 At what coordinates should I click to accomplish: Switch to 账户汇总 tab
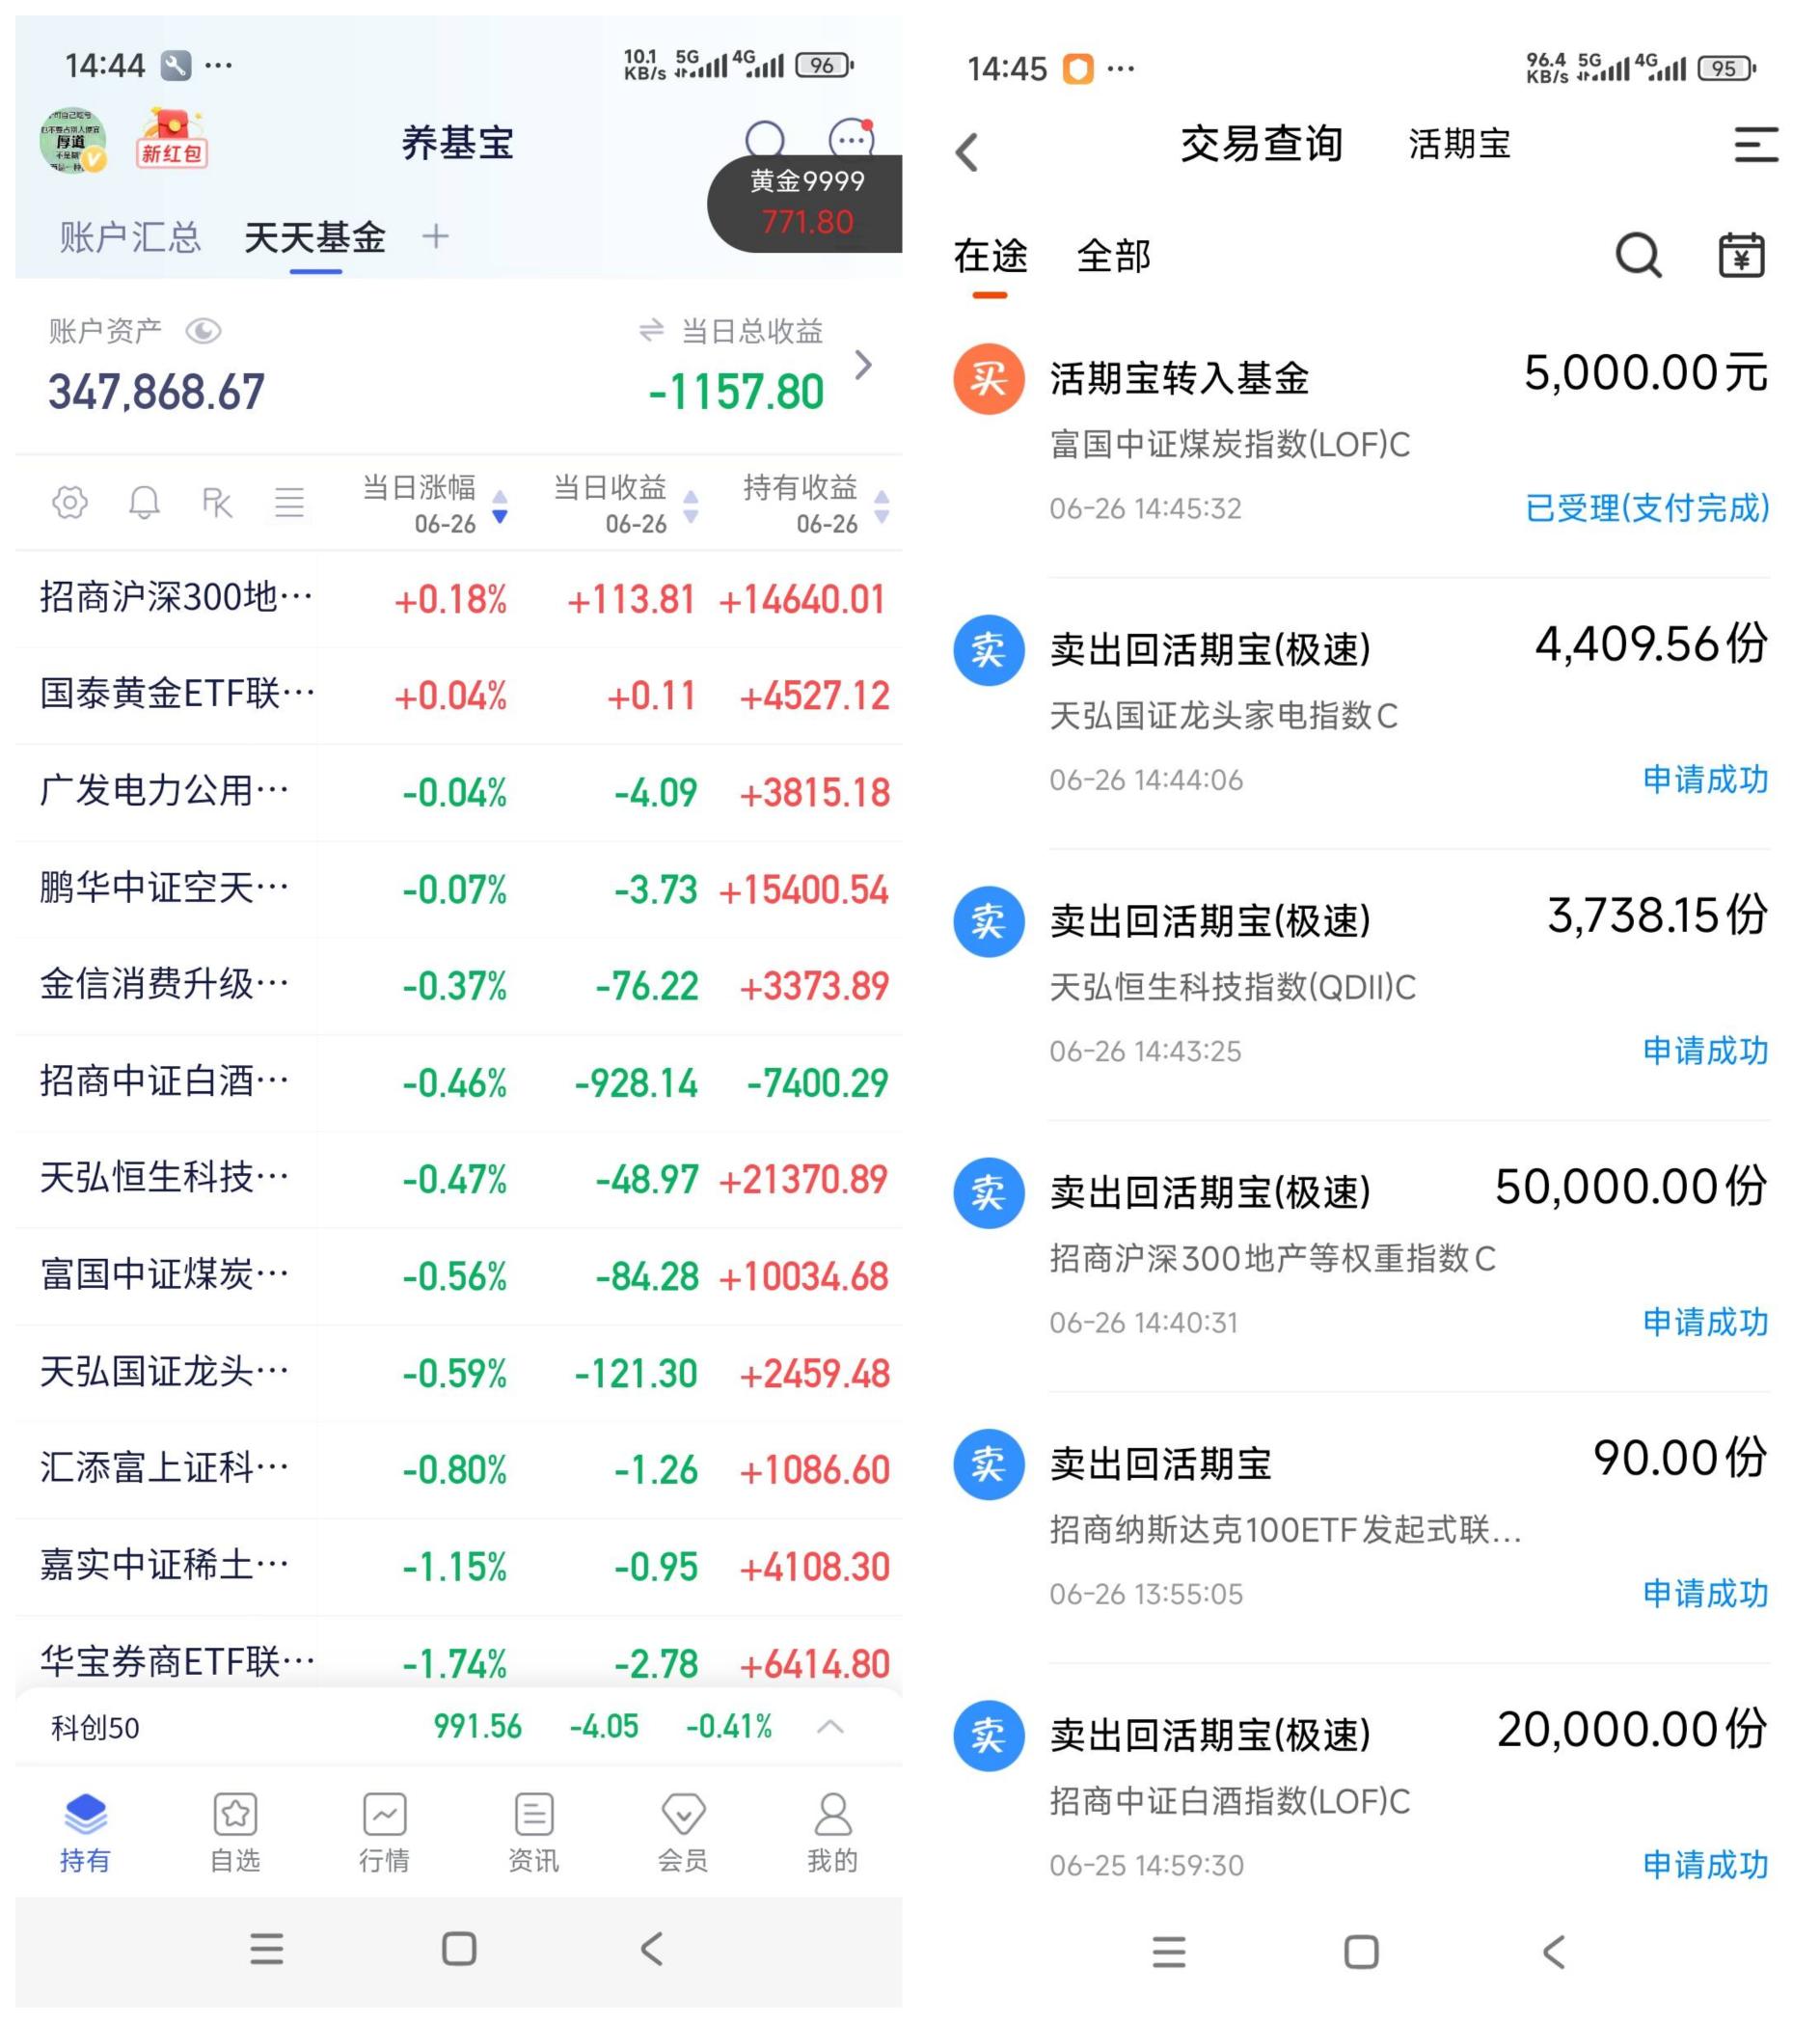[x=130, y=238]
